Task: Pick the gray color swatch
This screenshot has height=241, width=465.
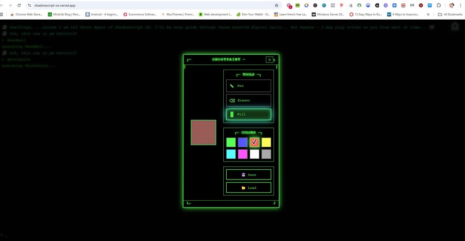Action: tap(266, 154)
